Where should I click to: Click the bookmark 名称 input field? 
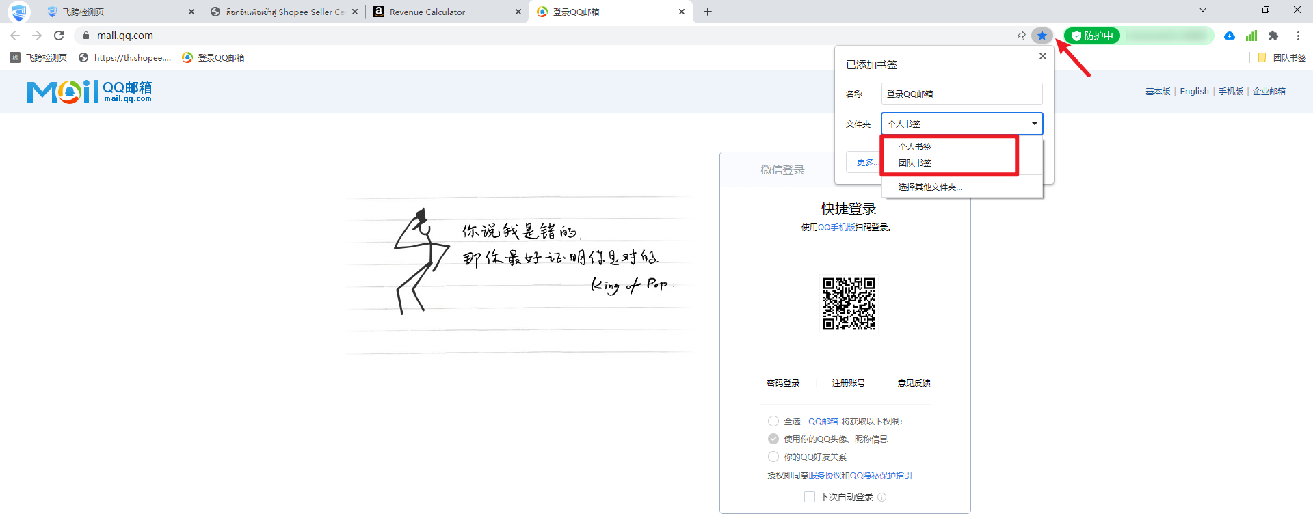[961, 94]
